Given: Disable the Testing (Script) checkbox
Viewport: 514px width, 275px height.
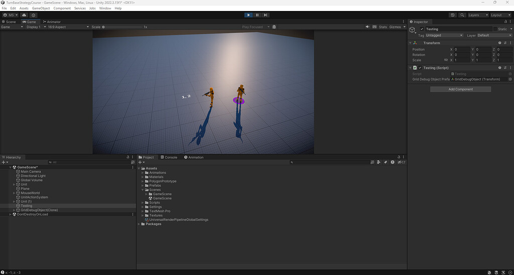Looking at the screenshot, I should tap(420, 68).
